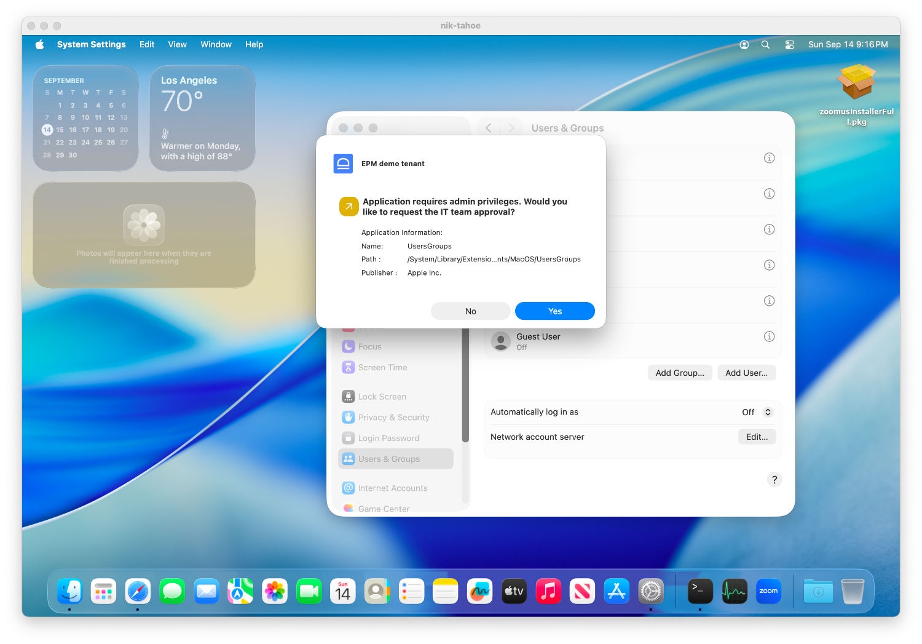922x644 pixels.
Task: Open Safari from the Dock
Action: point(138,592)
